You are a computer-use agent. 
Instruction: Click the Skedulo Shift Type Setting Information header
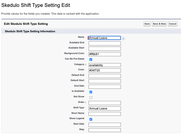coord(30,31)
